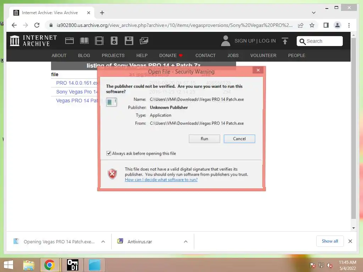363x272 pixels.
Task: Open the PROJECTS menu item
Action: click(x=113, y=56)
